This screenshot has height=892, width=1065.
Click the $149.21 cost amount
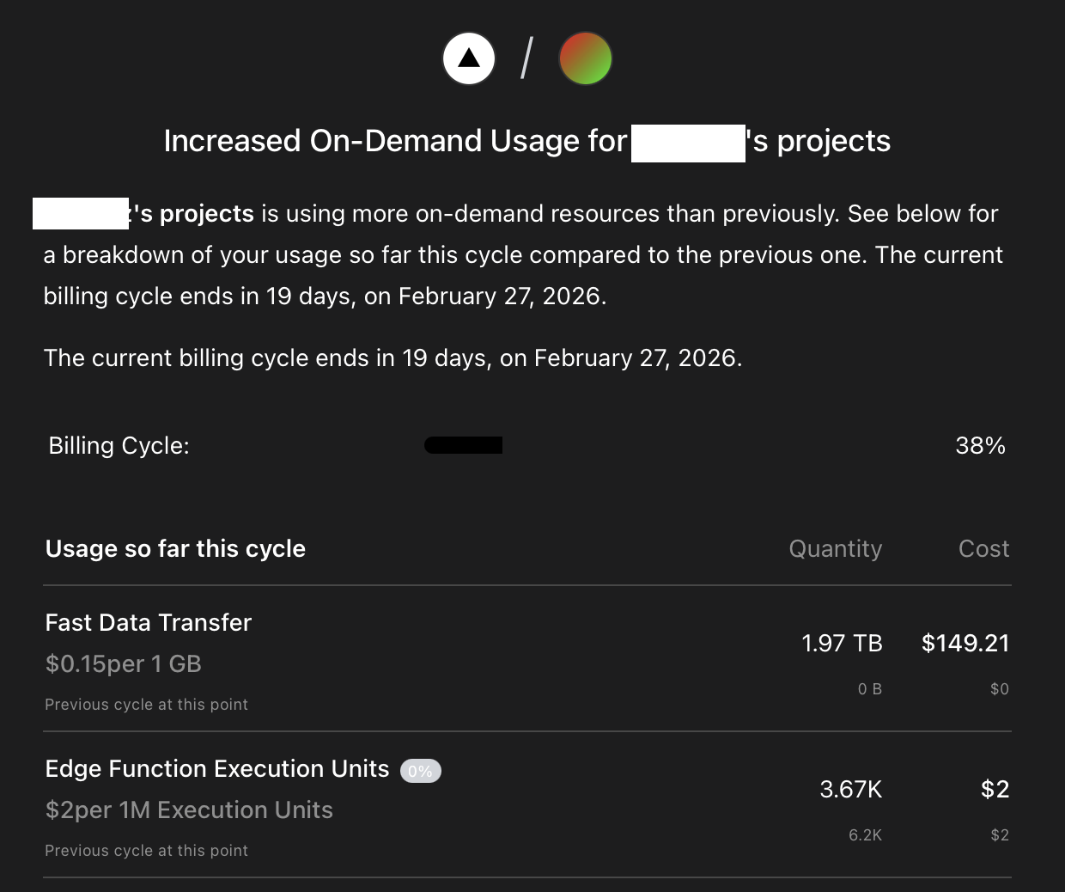coord(965,643)
